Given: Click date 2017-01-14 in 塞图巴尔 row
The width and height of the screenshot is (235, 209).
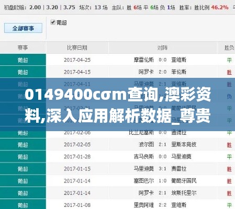Looking at the screenshot, I should pyautogui.click(x=77, y=181).
